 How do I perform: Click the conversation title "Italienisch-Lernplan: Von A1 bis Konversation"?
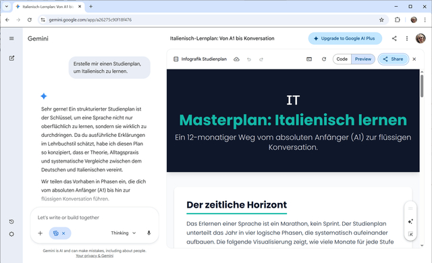222,38
